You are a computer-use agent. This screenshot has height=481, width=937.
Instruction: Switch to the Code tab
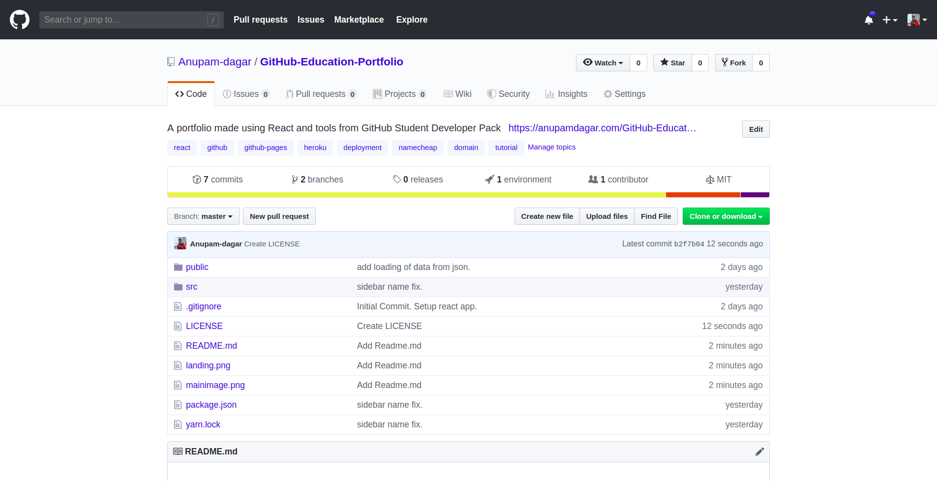[x=191, y=94]
